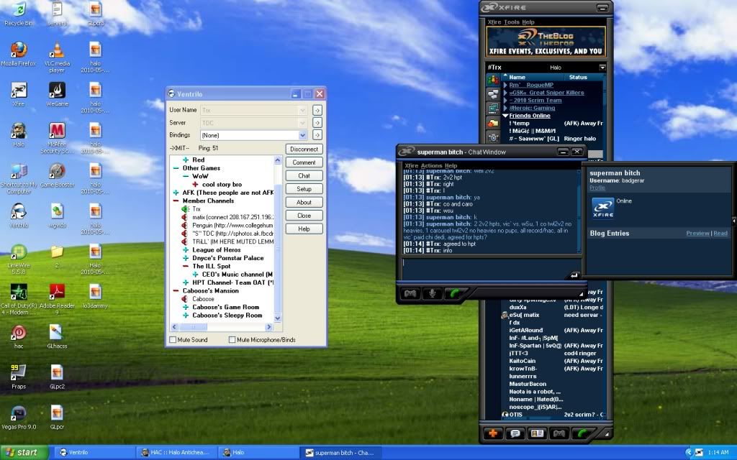The width and height of the screenshot is (737, 460).
Task: Collapse the Friends Online group in Xfire
Action: (x=505, y=116)
